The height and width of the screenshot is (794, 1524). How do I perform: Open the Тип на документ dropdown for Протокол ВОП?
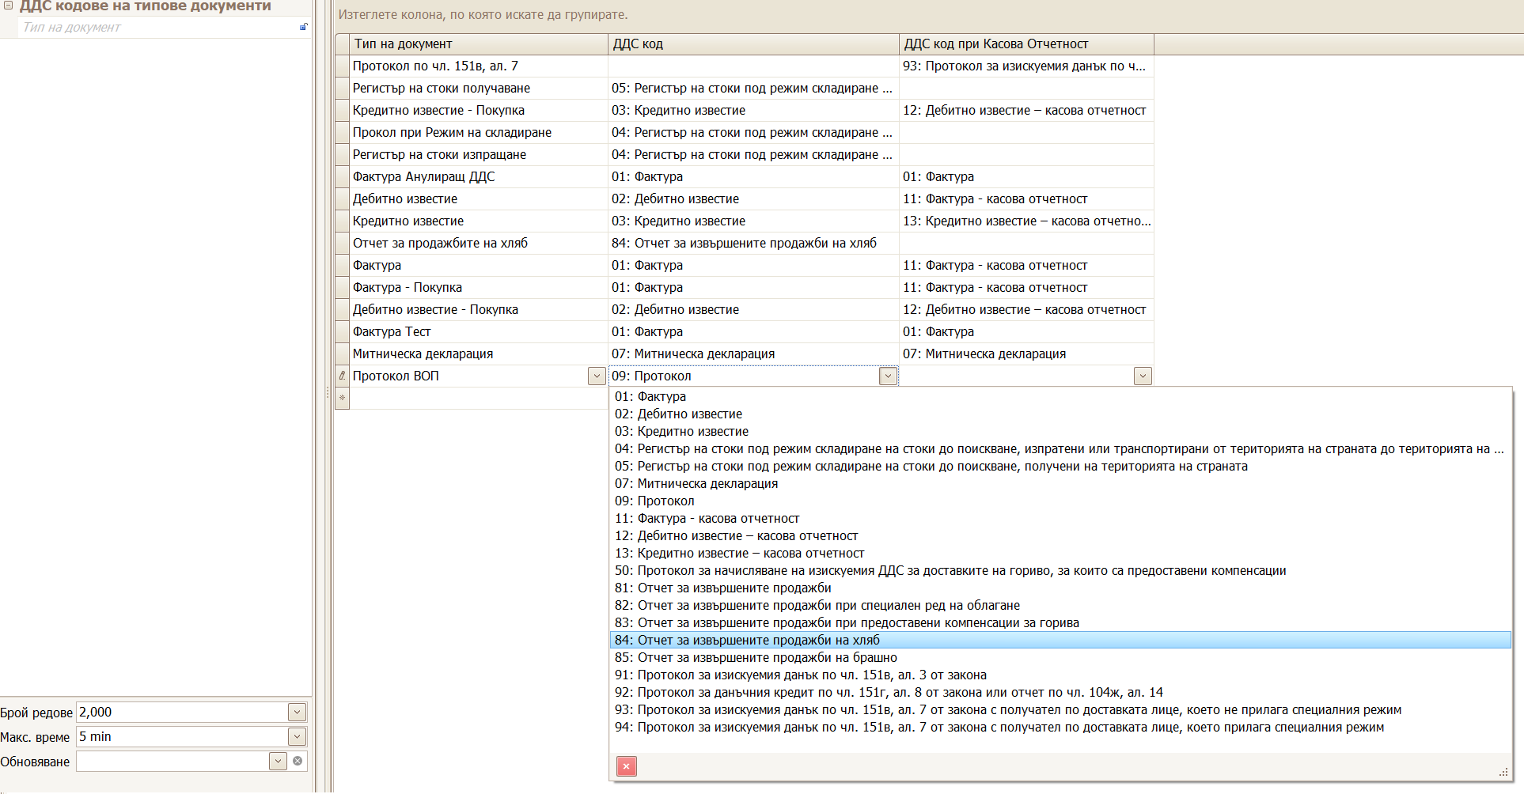597,376
